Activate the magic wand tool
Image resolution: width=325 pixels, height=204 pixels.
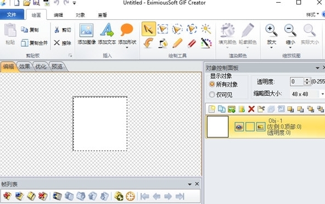(206, 29)
